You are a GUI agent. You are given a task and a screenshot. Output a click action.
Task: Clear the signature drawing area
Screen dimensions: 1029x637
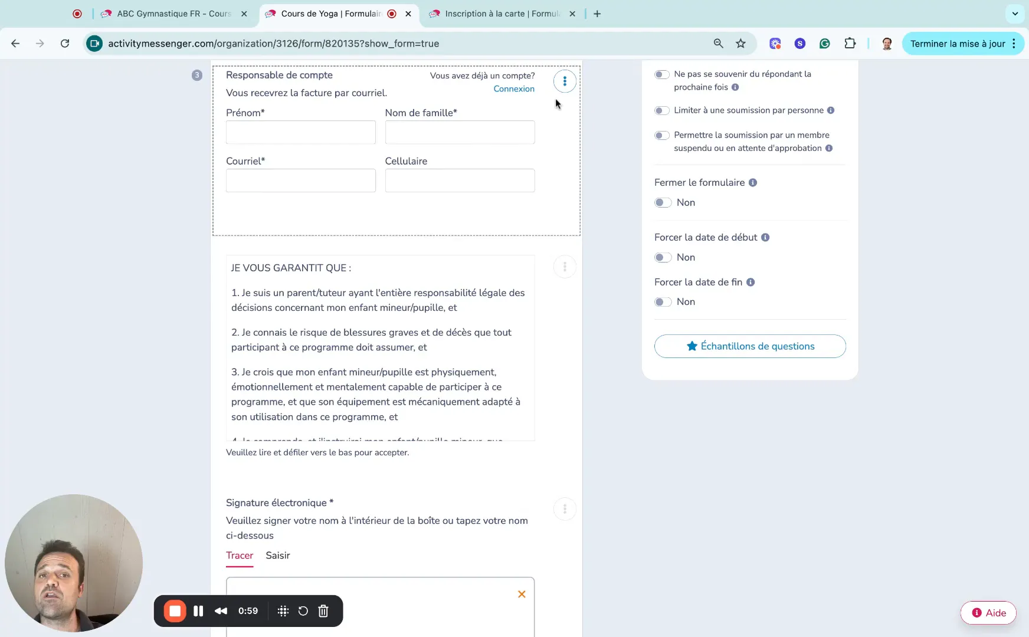point(522,594)
